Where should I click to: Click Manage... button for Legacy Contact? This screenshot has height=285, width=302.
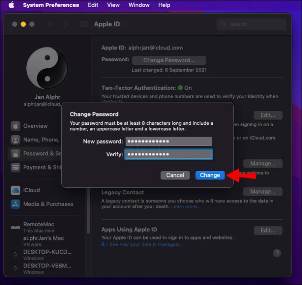[263, 192]
